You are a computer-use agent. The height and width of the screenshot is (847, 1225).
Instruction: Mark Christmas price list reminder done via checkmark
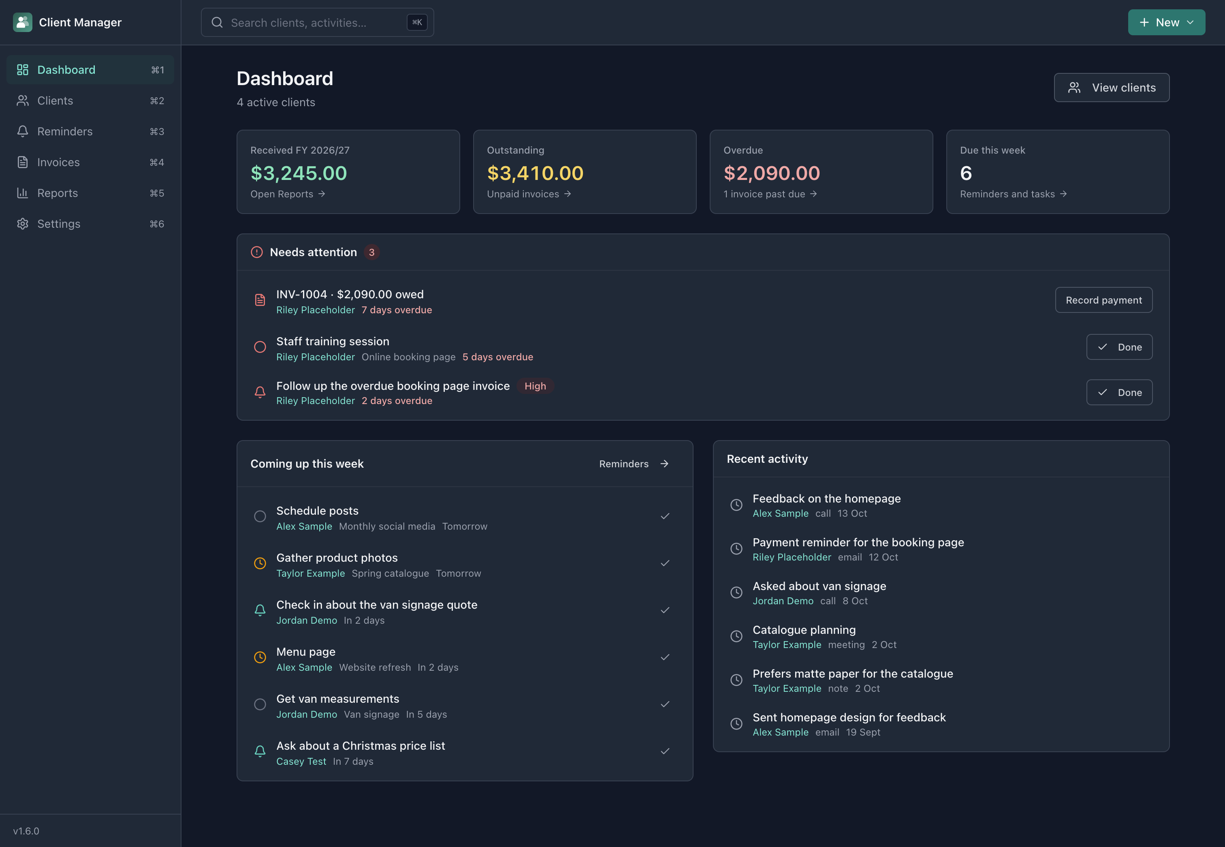[x=665, y=751]
